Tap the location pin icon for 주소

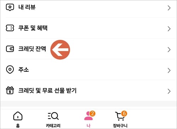click(10, 70)
